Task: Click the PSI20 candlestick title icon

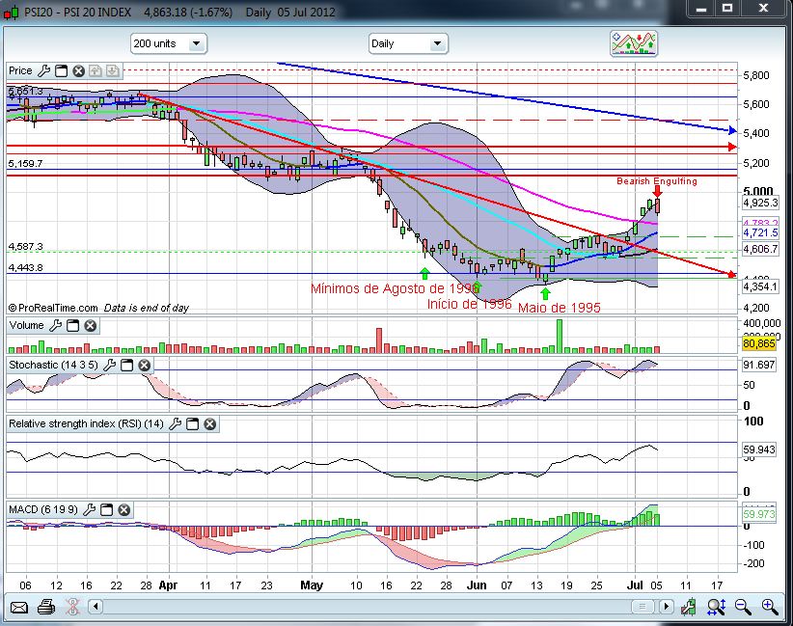Action: tap(12, 13)
